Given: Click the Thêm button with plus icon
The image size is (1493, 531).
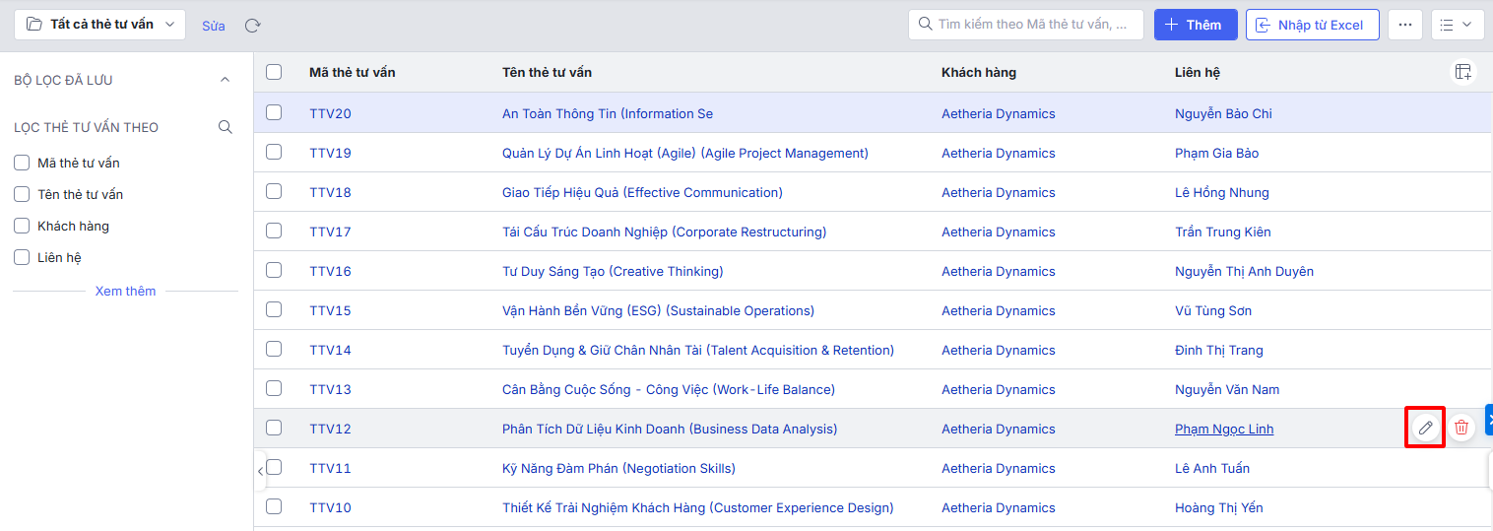Looking at the screenshot, I should click(x=1196, y=25).
